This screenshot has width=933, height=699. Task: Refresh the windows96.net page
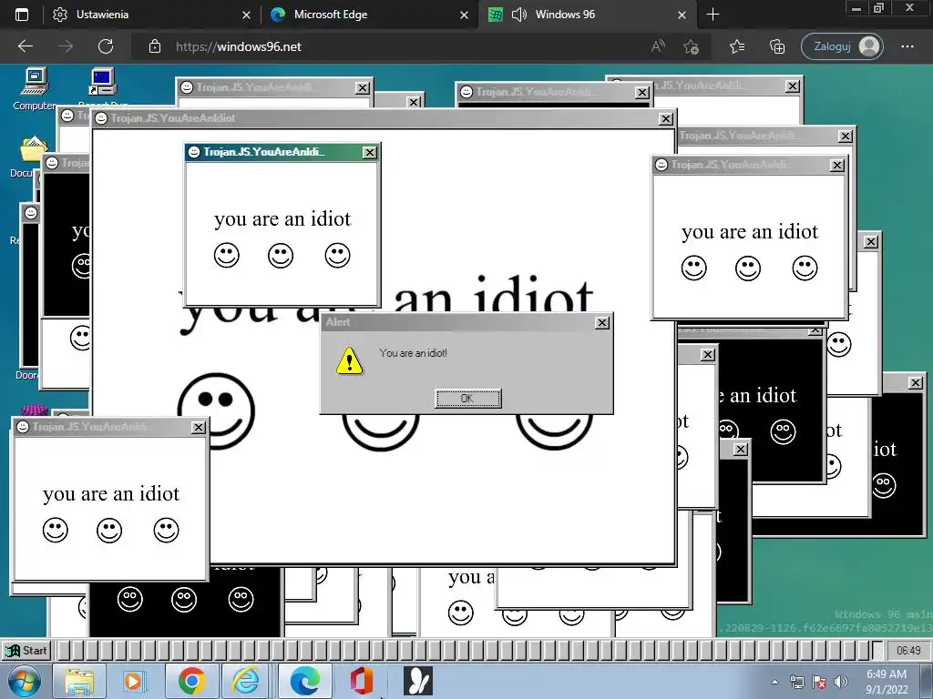coord(106,46)
